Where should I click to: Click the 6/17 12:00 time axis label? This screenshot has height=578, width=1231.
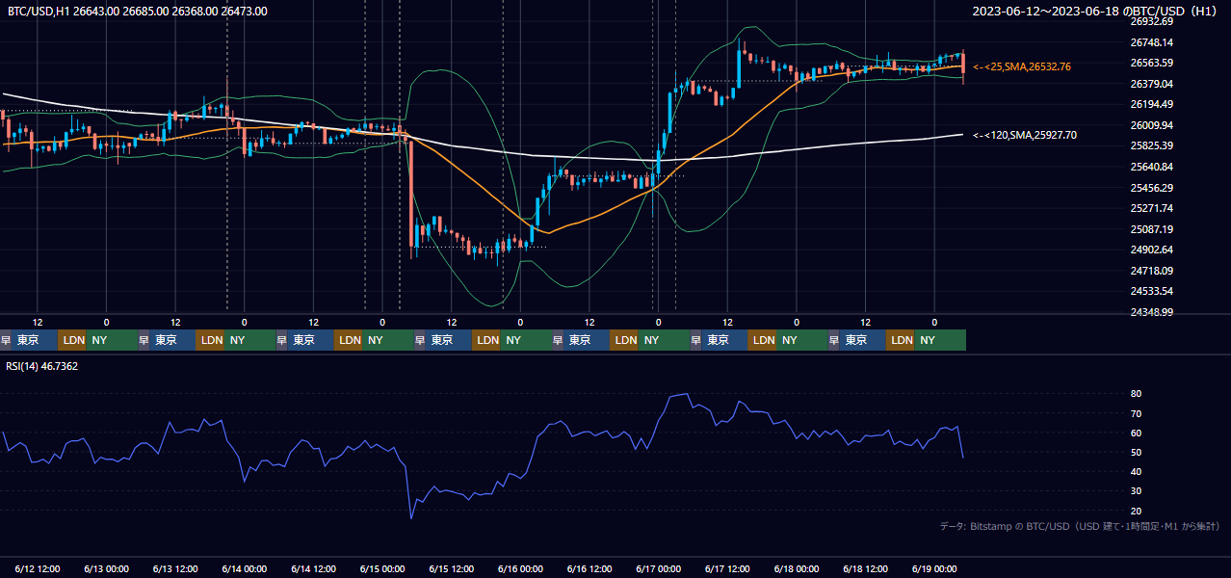pyautogui.click(x=728, y=568)
